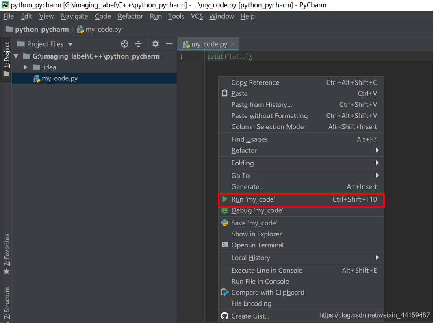Close the my_code.py editor tab

pyautogui.click(x=233, y=44)
